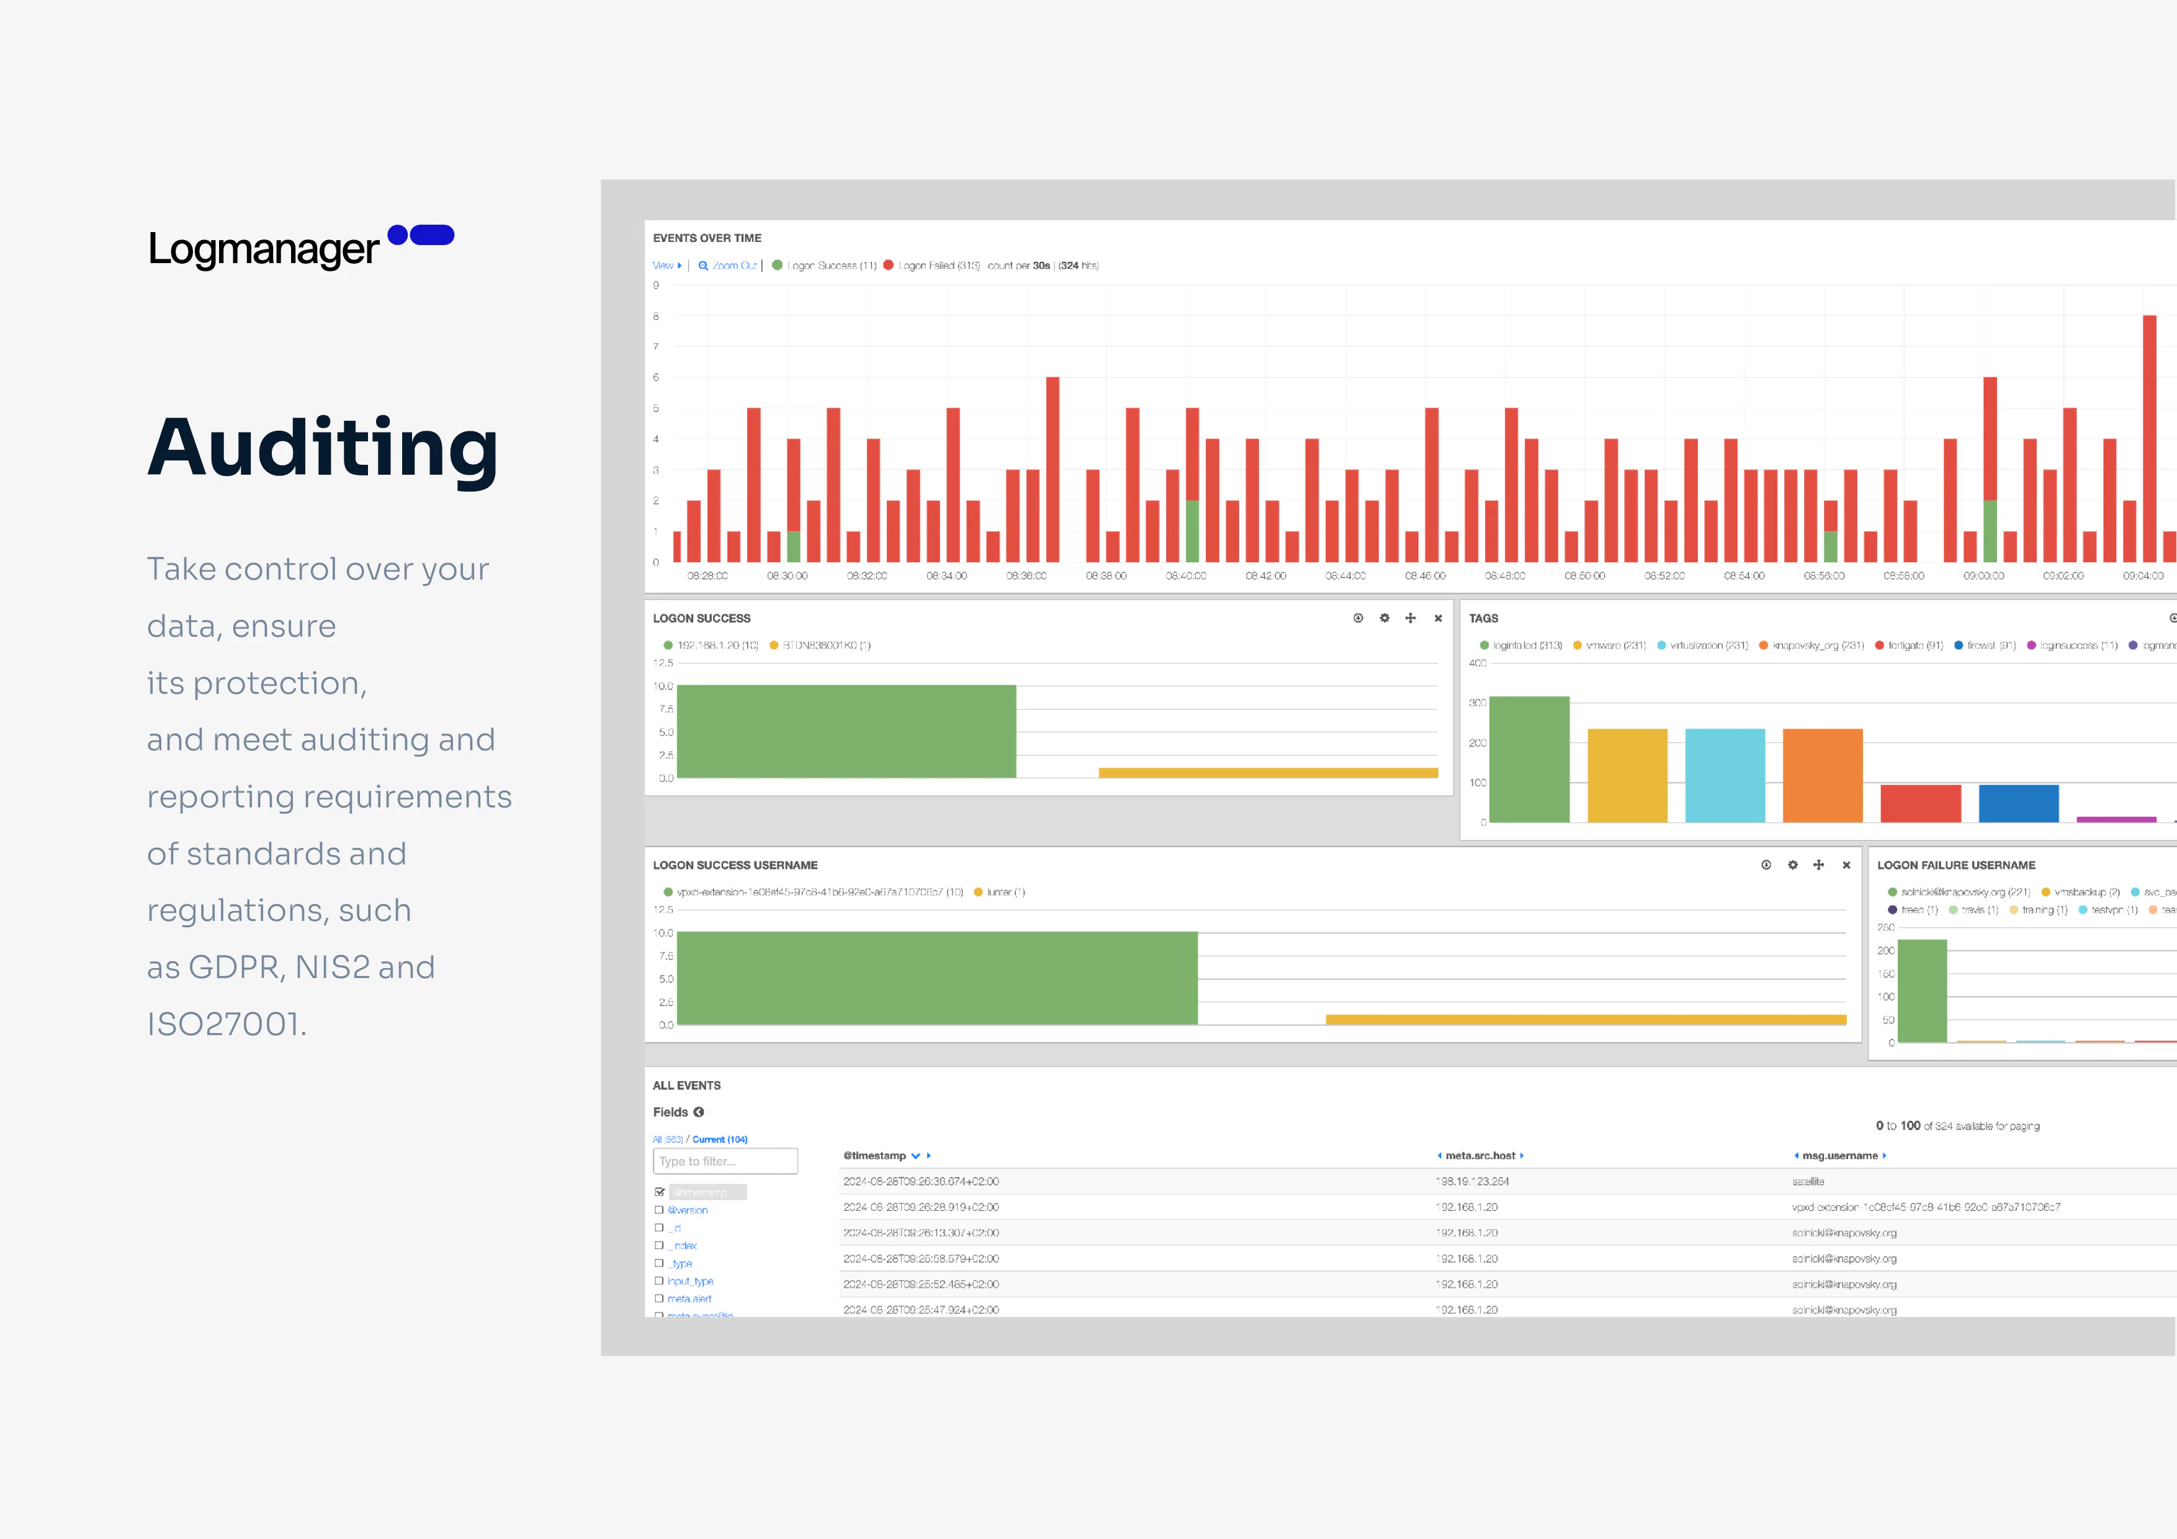Viewport: 2177px width, 1539px height.
Task: Move msg.username column left arrow
Action: pos(1797,1156)
